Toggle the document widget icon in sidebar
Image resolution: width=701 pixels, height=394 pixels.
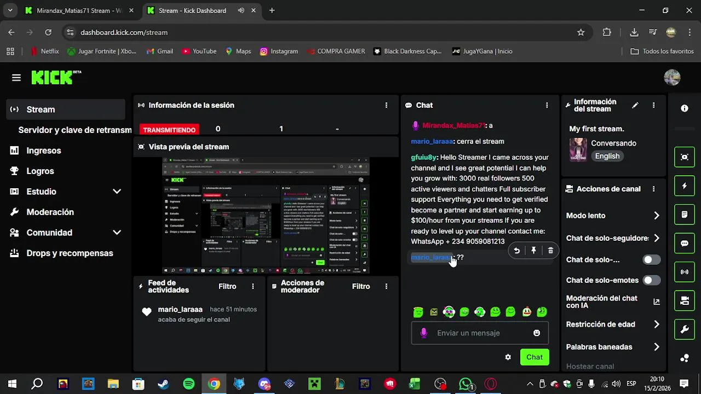click(x=685, y=215)
